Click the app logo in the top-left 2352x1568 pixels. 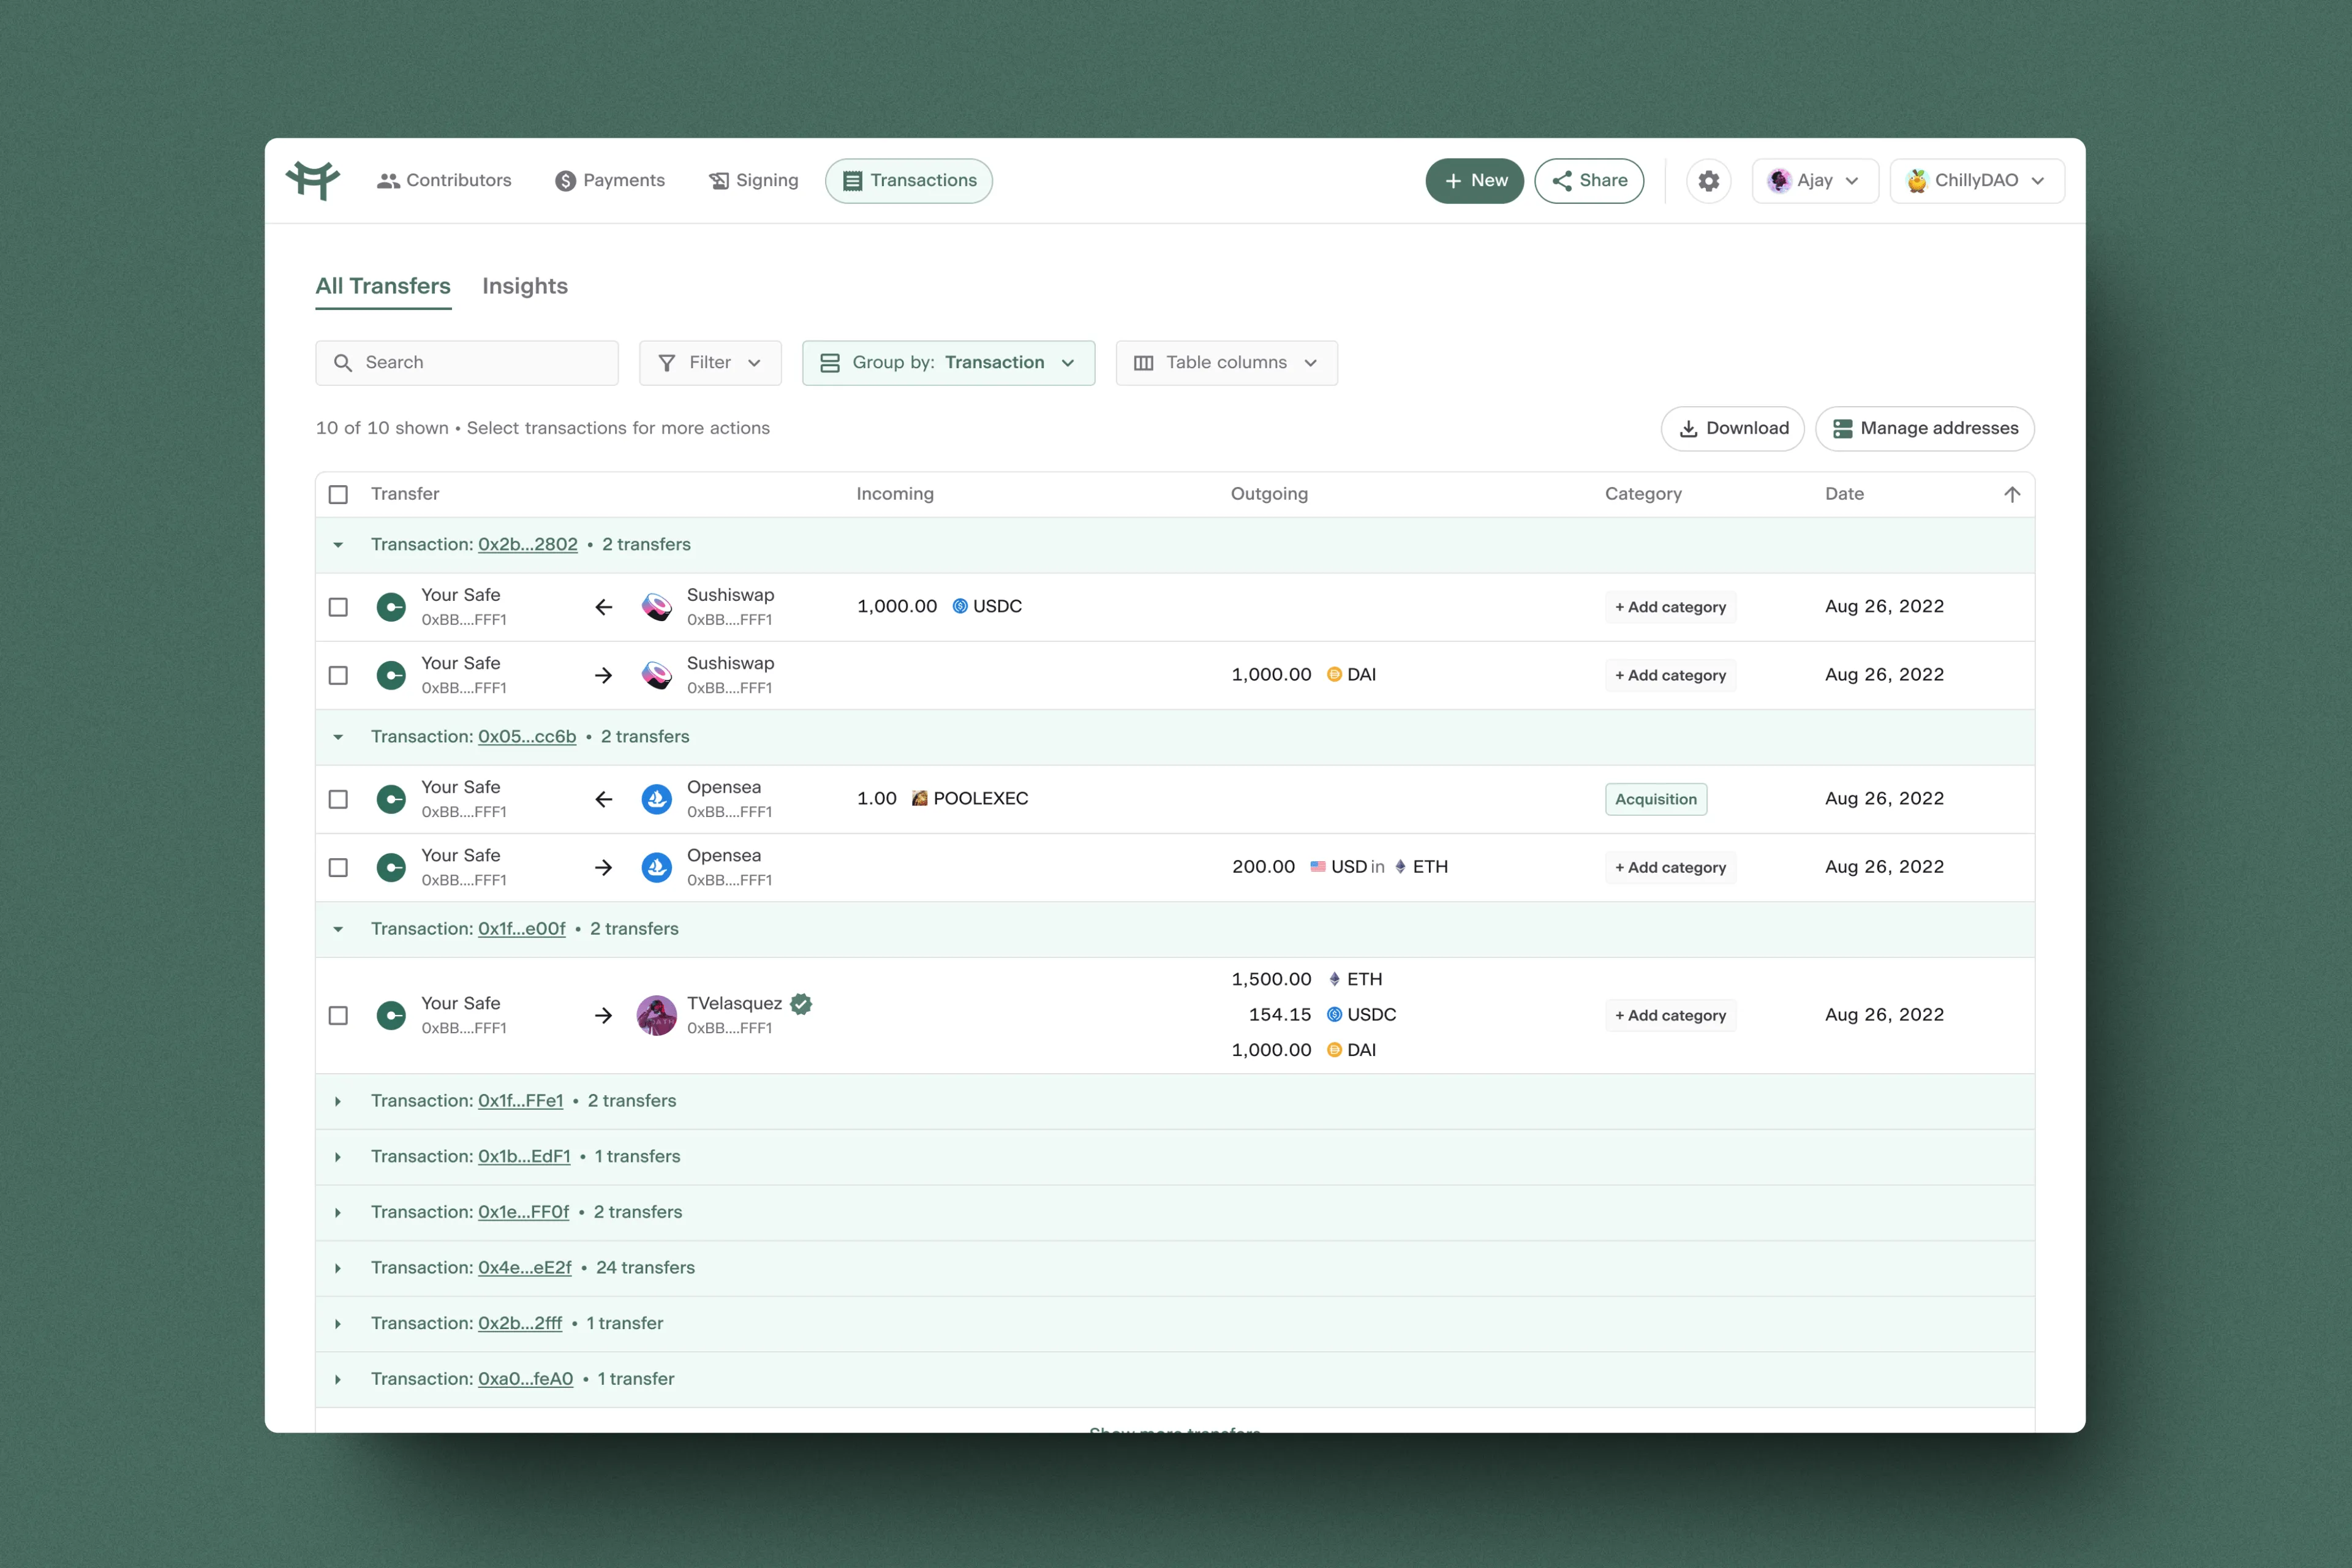click(x=313, y=181)
